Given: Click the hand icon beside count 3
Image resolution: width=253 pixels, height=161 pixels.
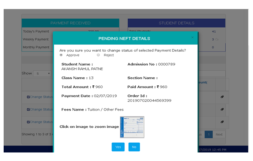Looking at the screenshot, I should [217, 39].
